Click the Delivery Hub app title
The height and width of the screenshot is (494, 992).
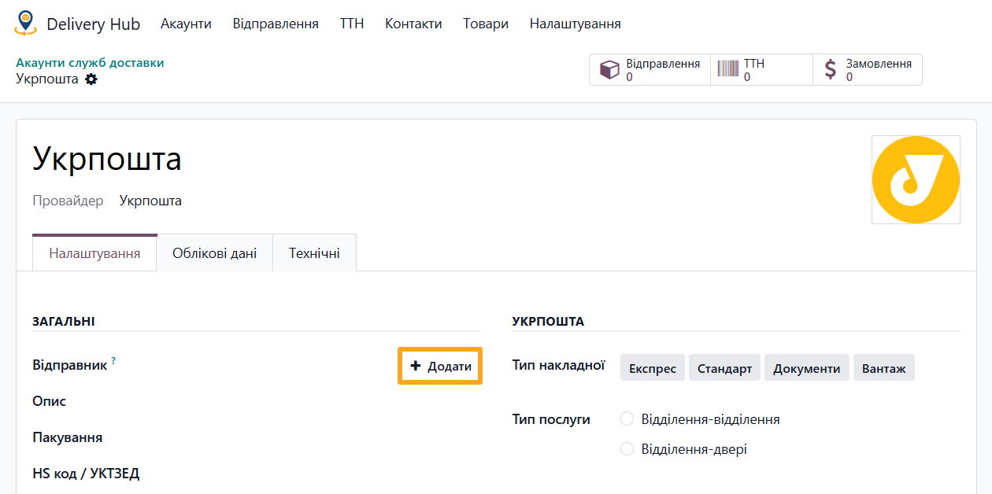tap(93, 24)
